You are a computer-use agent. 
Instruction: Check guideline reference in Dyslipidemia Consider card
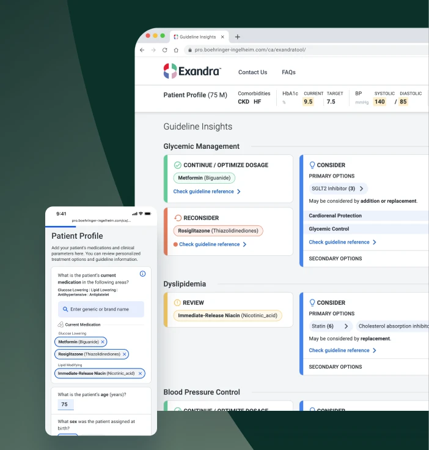[x=342, y=350]
